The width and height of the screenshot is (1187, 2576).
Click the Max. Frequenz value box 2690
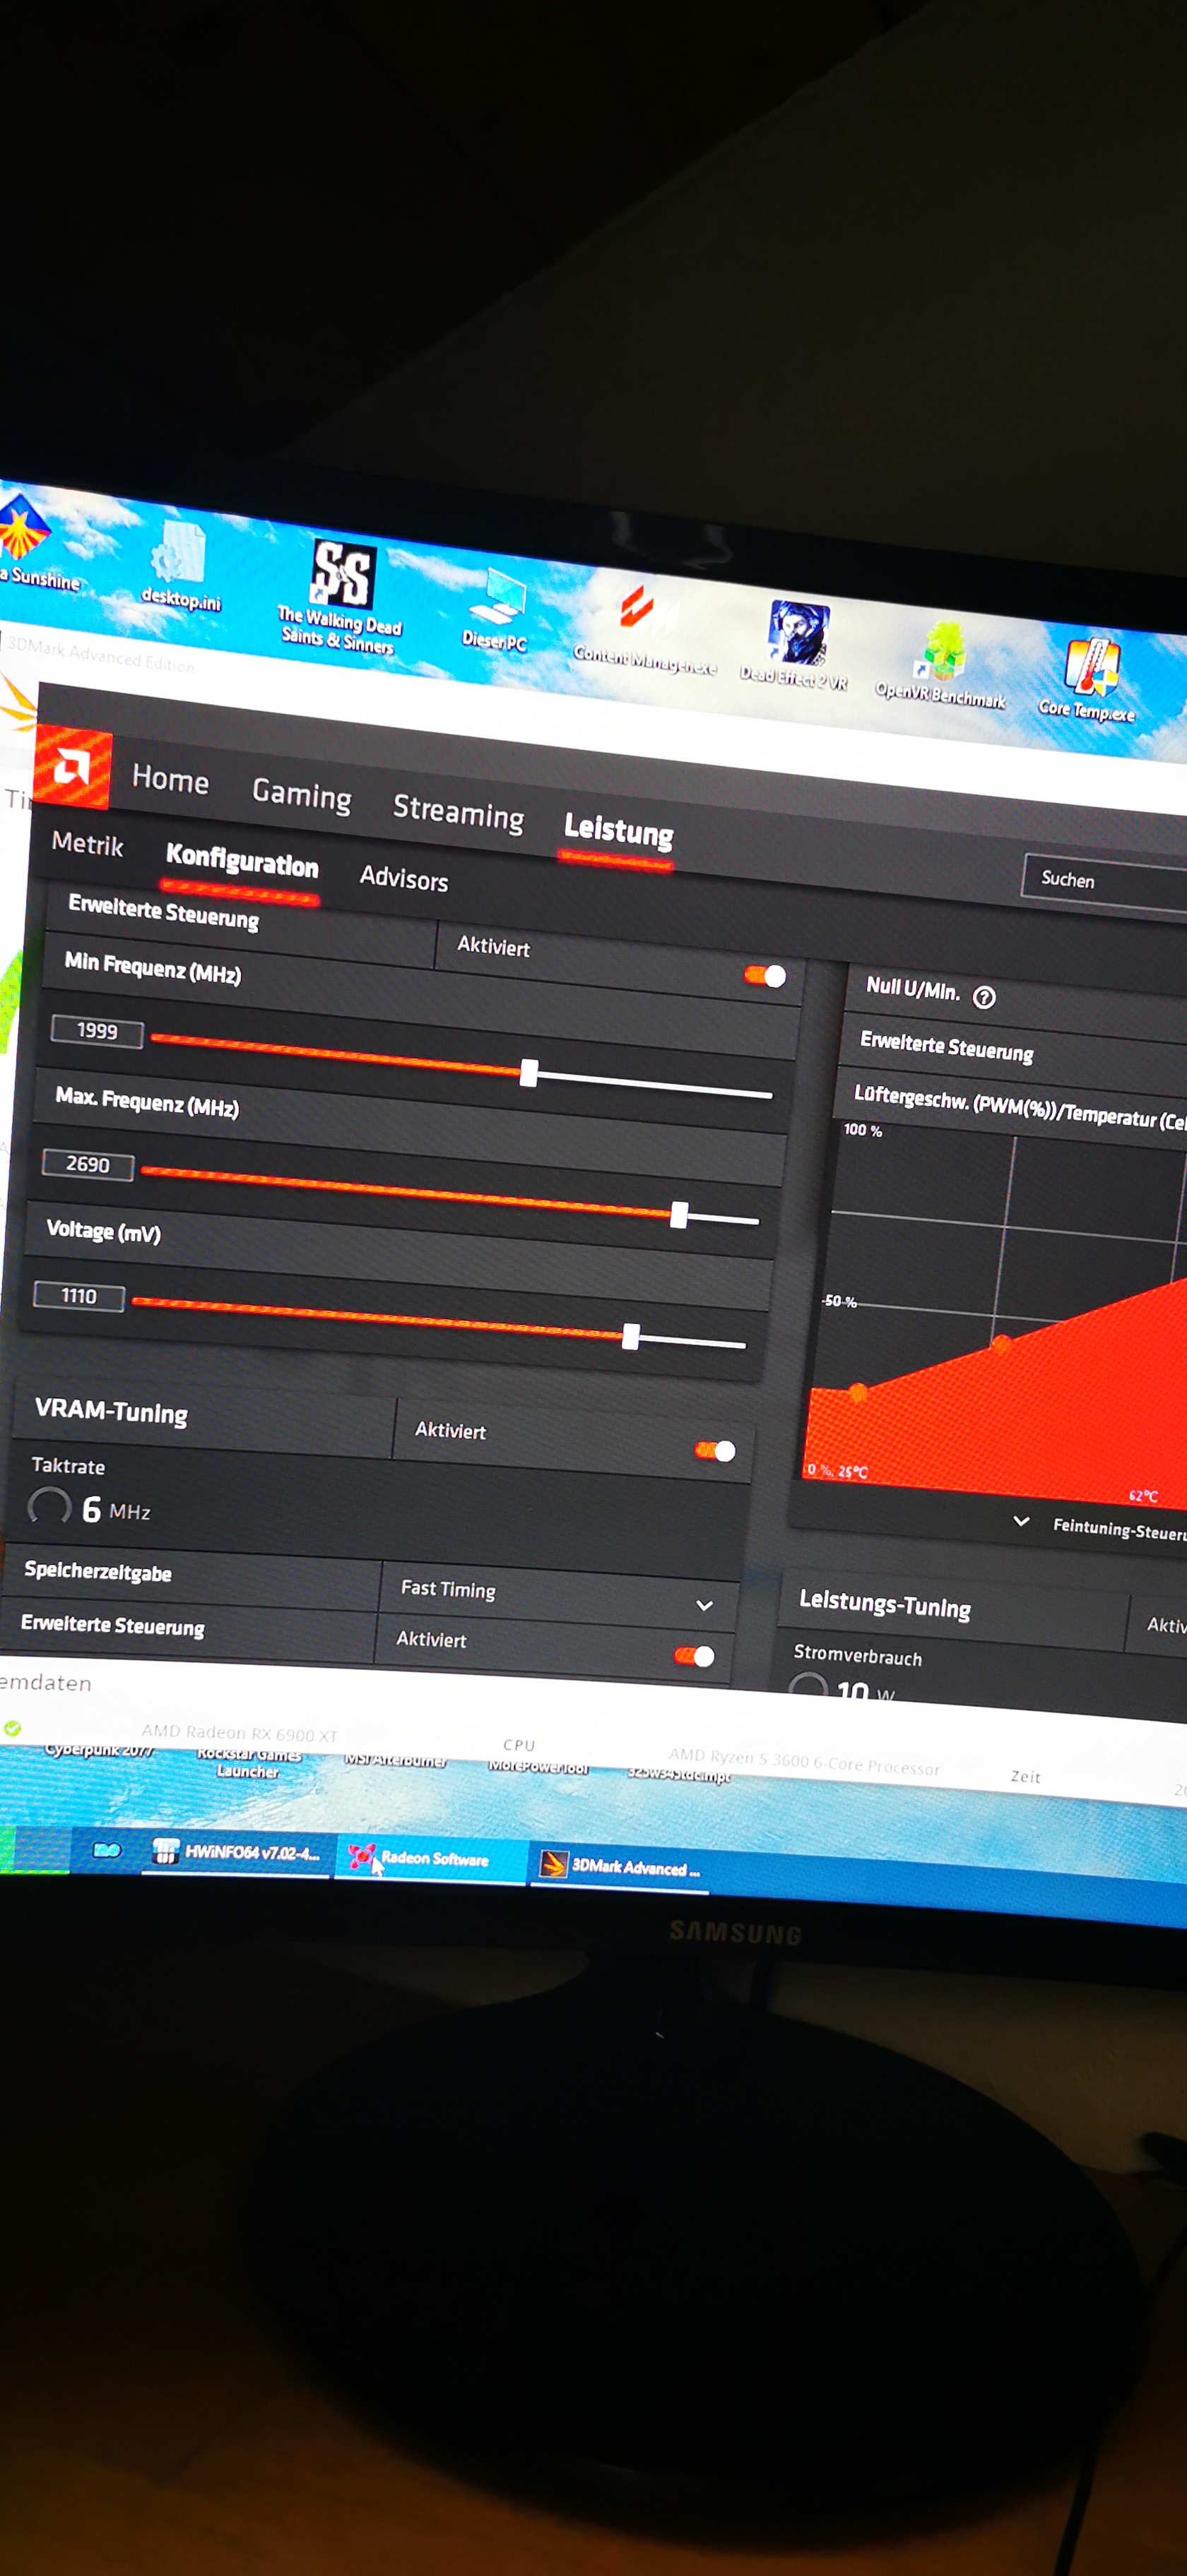click(x=88, y=1165)
